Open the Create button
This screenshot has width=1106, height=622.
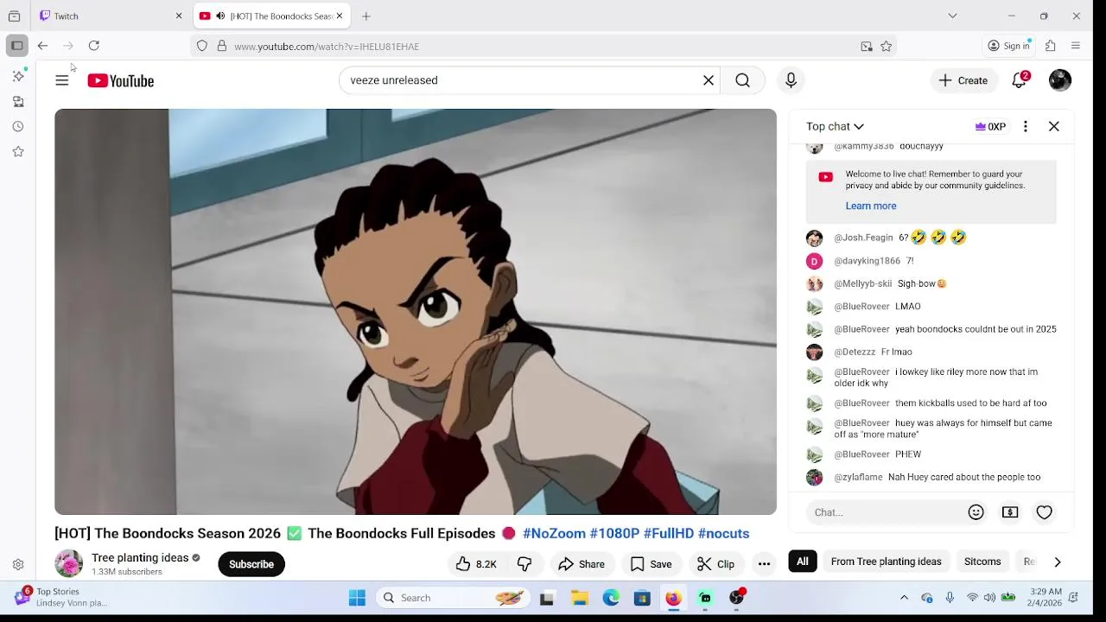(963, 80)
